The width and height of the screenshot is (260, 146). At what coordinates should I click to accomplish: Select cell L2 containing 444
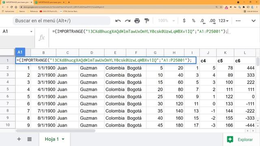[245, 68]
